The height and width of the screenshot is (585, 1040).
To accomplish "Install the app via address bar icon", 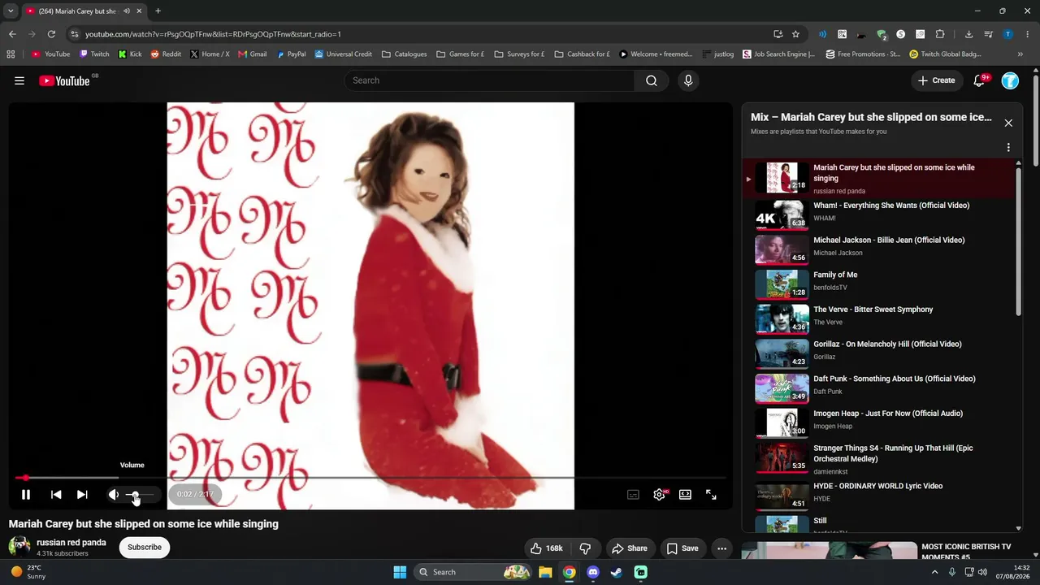I will pyautogui.click(x=778, y=34).
